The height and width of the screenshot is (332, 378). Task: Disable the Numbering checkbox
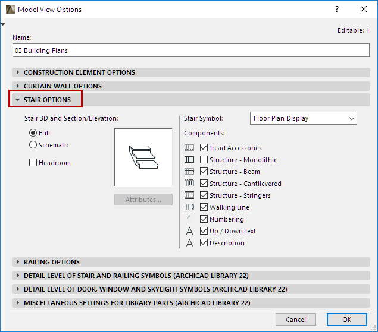pyautogui.click(x=204, y=219)
